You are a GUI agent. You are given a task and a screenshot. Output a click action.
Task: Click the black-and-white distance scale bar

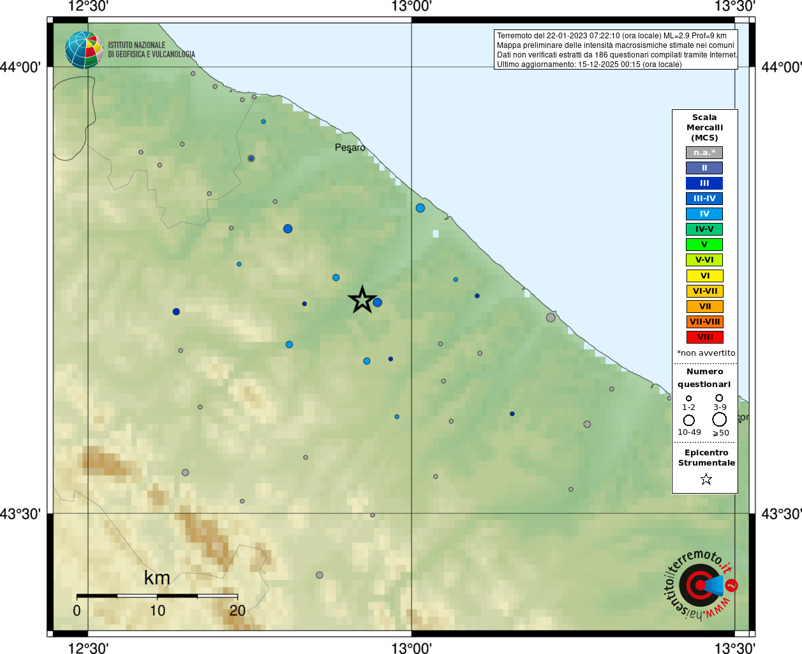tap(157, 596)
